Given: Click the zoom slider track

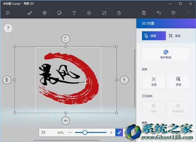Looking at the screenshot, I should coord(91,133).
